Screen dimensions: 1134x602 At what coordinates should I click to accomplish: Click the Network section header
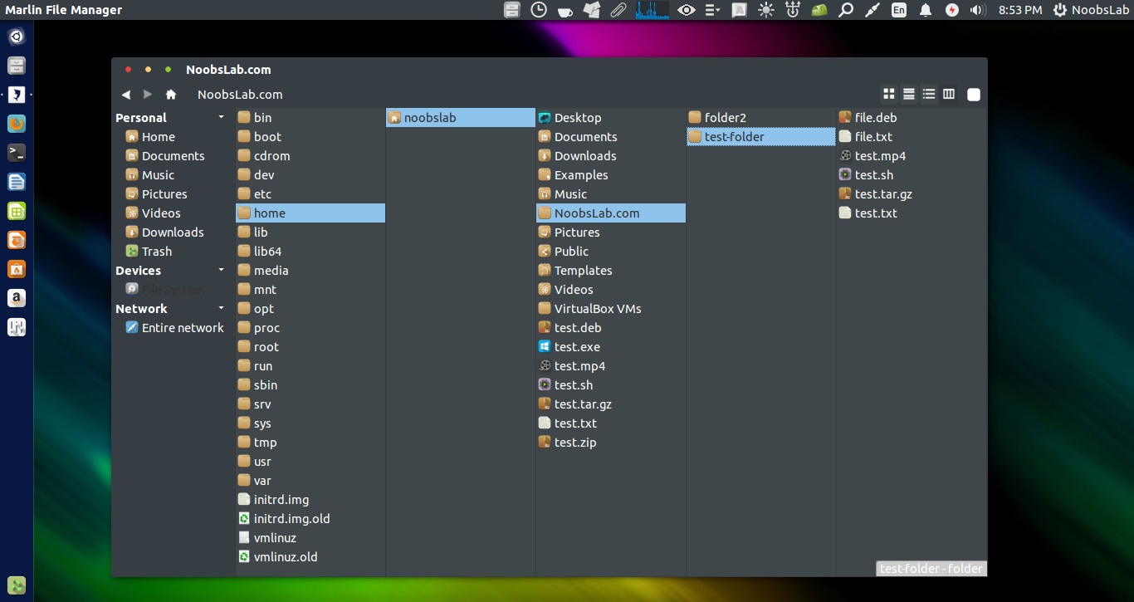click(142, 309)
